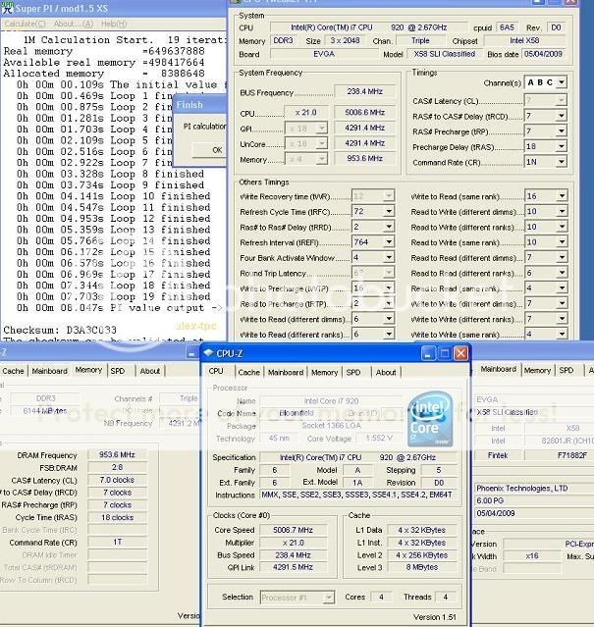Open the Calculate menu in Super PI
This screenshot has width=594, height=627.
[25, 24]
